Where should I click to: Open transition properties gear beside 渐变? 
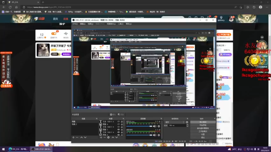click(x=187, y=122)
